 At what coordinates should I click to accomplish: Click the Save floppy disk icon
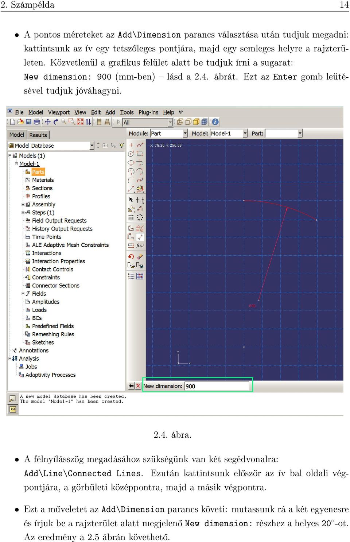coord(29,122)
